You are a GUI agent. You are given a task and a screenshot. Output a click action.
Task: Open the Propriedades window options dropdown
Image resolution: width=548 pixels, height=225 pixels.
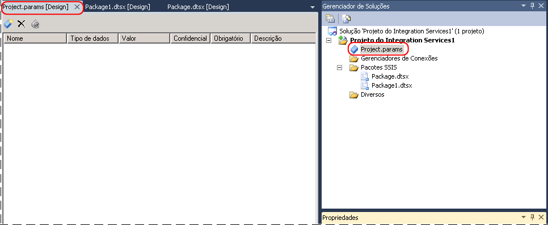524,217
